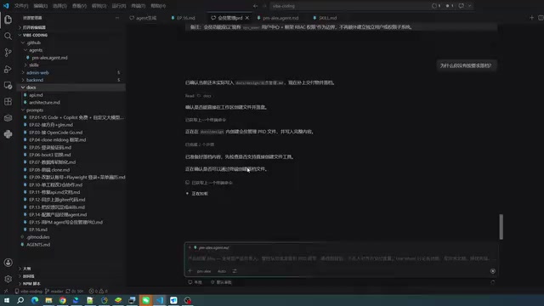Open the Extensions view
The width and height of the screenshot is (544, 306).
[x=8, y=102]
